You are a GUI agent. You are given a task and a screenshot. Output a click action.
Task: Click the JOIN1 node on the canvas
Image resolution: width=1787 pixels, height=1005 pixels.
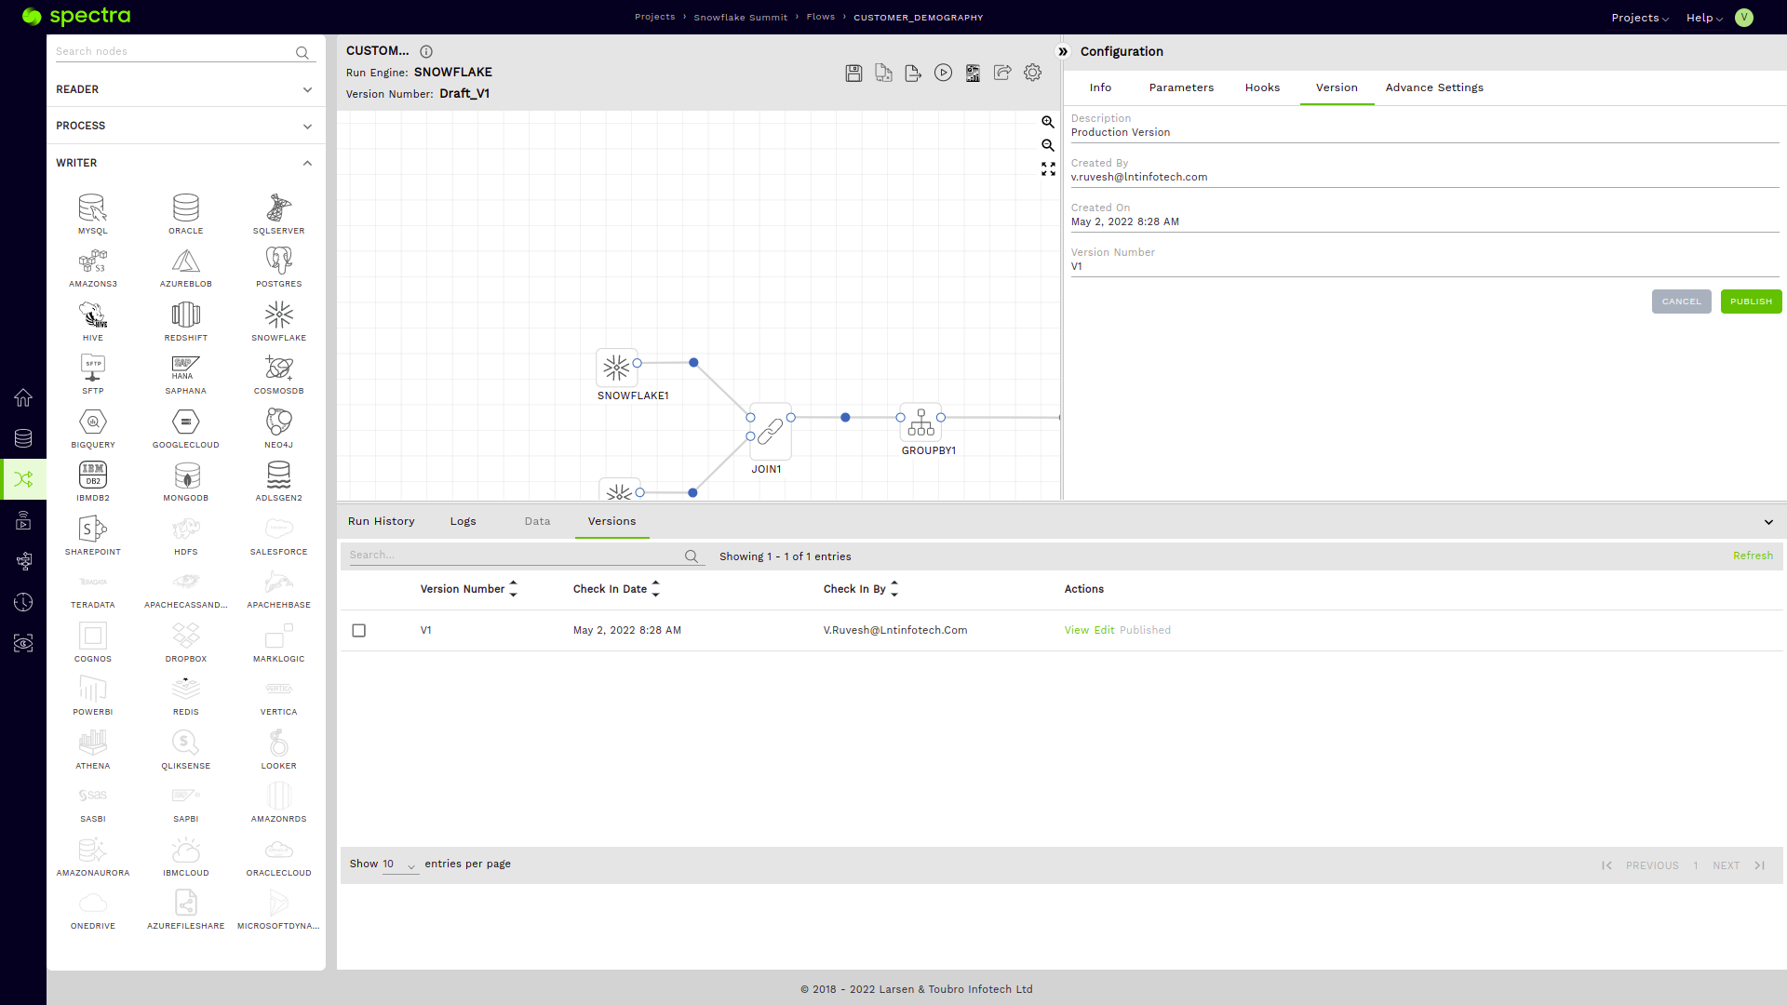[771, 432]
